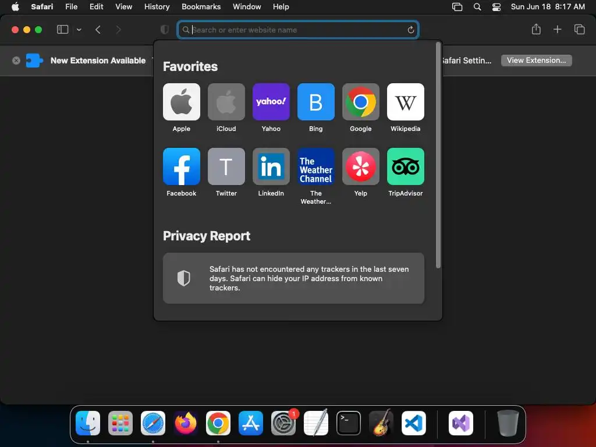Open the History menu
Viewport: 596px width, 447px height.
[x=157, y=7]
